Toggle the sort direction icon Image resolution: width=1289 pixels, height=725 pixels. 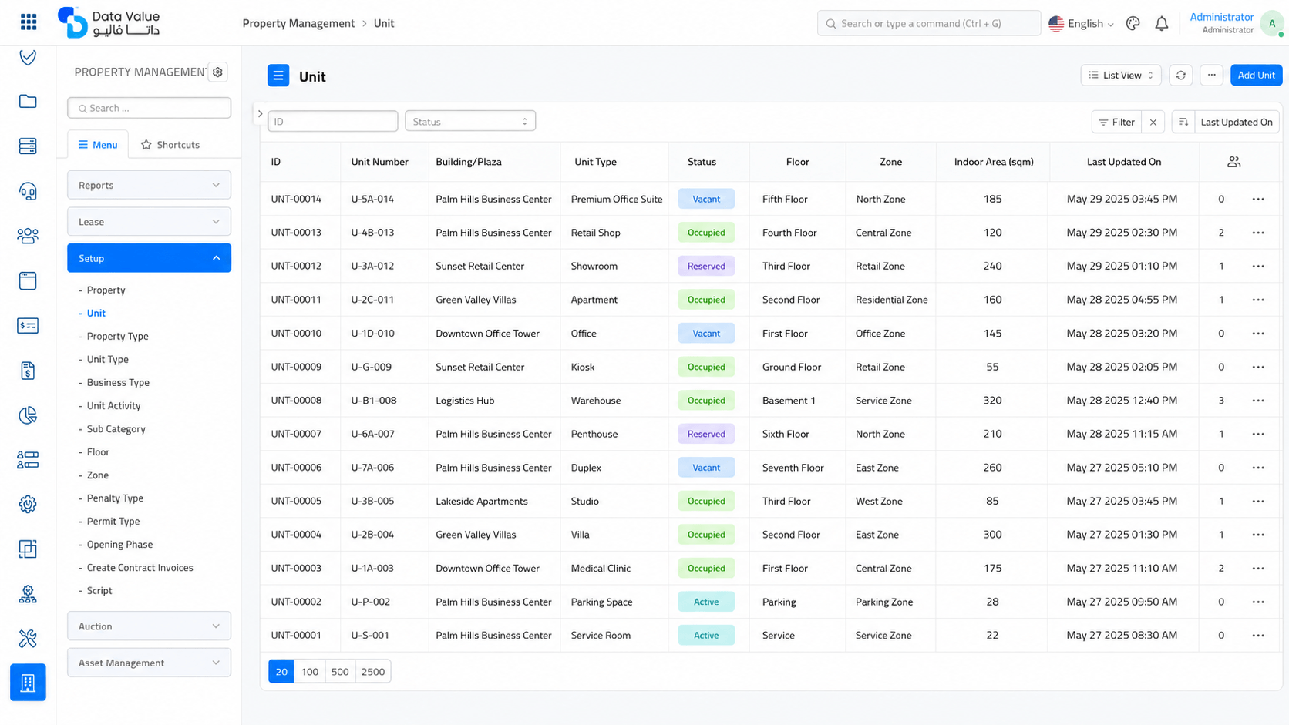tap(1183, 122)
